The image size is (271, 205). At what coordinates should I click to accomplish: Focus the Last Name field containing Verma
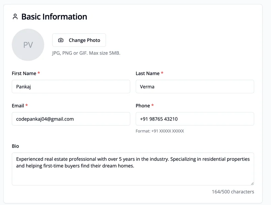pos(195,87)
